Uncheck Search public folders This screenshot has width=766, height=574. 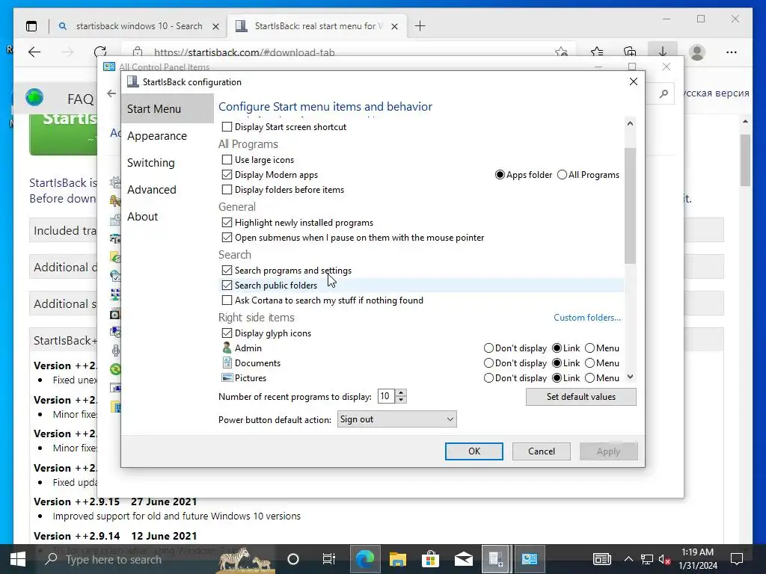coord(227,285)
